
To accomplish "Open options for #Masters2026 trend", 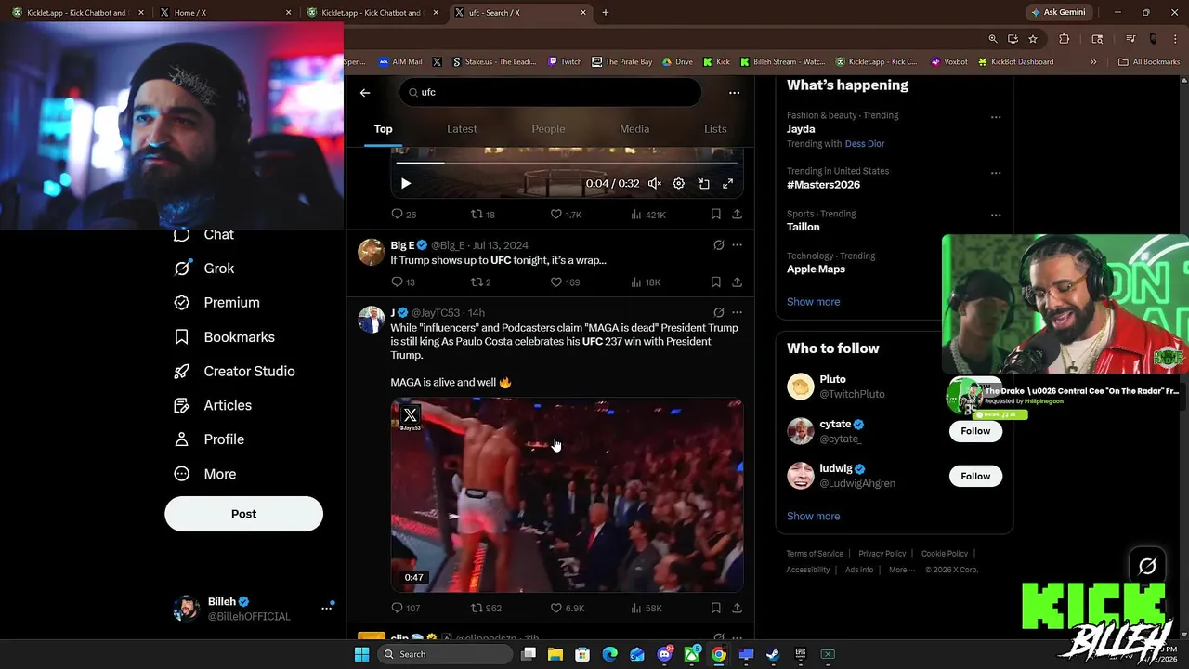I will pos(996,174).
